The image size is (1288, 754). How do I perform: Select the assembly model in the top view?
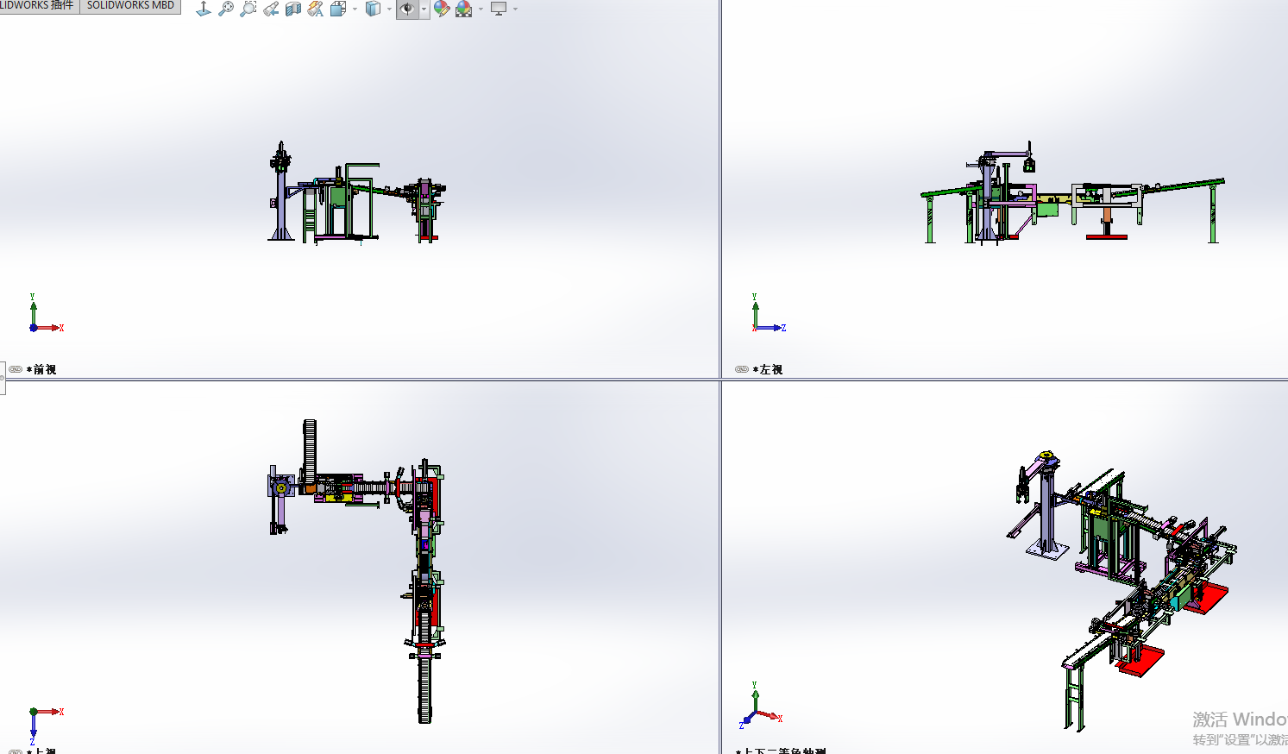(x=356, y=571)
